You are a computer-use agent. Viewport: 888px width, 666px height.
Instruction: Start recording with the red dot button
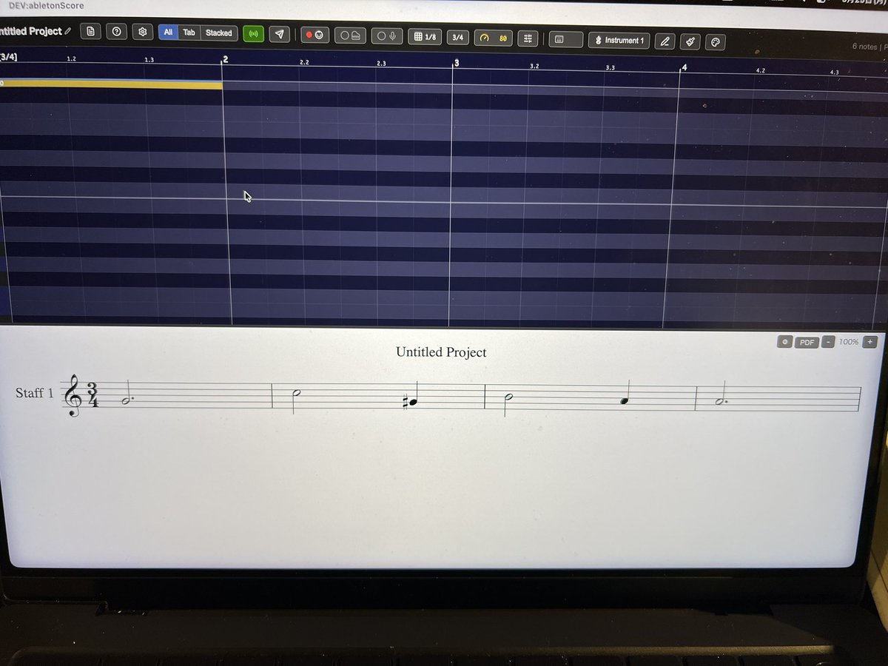[314, 35]
